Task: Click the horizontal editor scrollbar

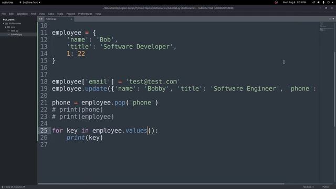Action: click(161, 184)
